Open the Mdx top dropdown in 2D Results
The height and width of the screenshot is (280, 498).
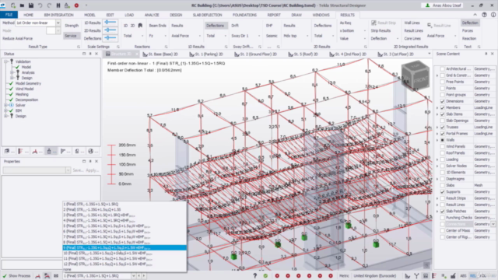tap(307, 36)
